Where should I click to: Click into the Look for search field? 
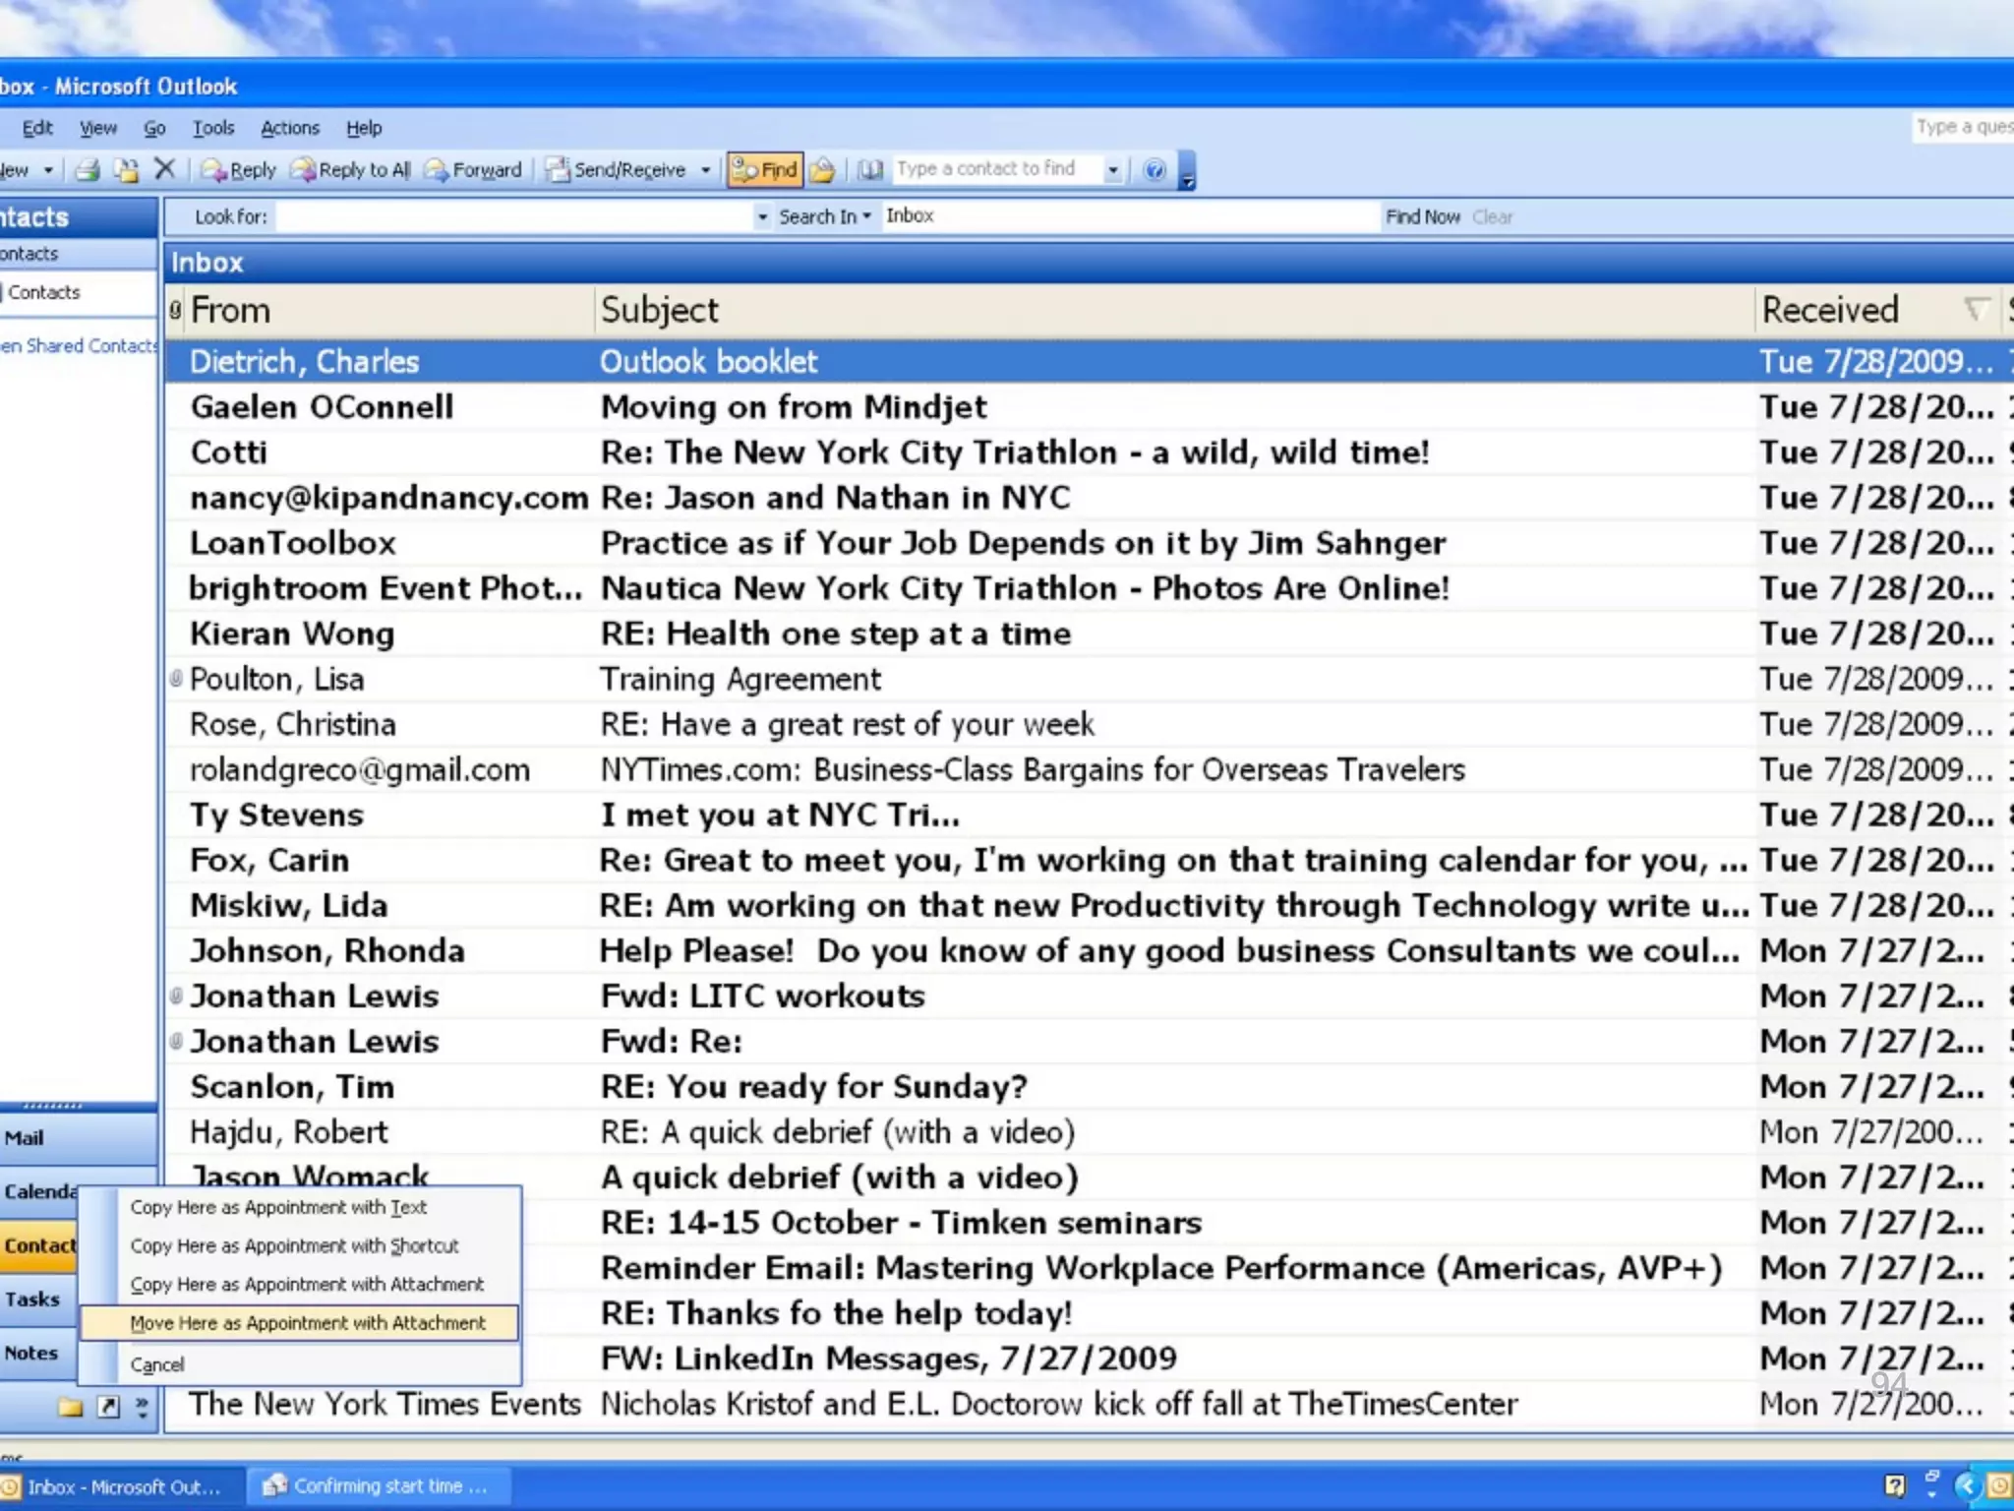(x=511, y=216)
